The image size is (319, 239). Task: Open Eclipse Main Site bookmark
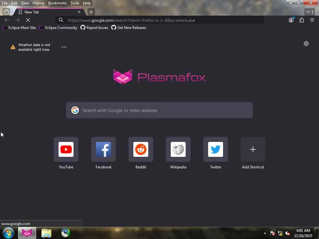(19, 28)
